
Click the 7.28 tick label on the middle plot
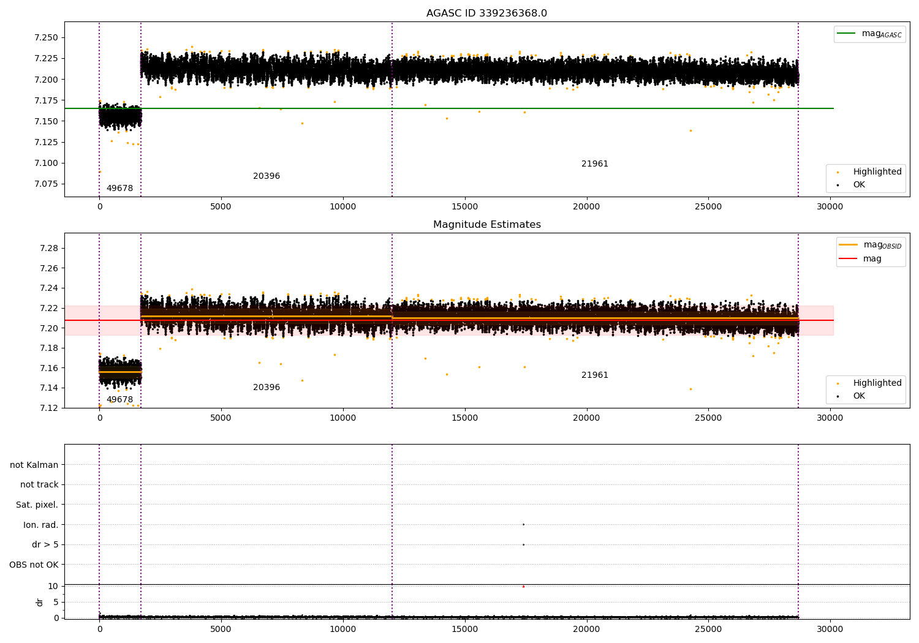click(x=48, y=248)
